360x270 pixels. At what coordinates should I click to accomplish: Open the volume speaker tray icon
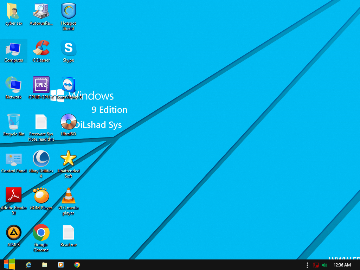click(324, 265)
